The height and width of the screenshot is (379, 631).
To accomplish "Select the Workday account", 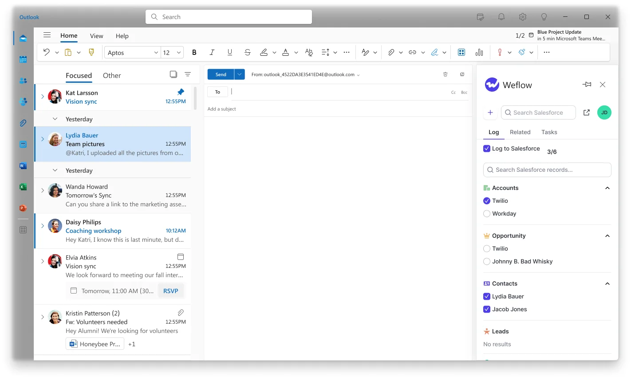I will coord(487,213).
